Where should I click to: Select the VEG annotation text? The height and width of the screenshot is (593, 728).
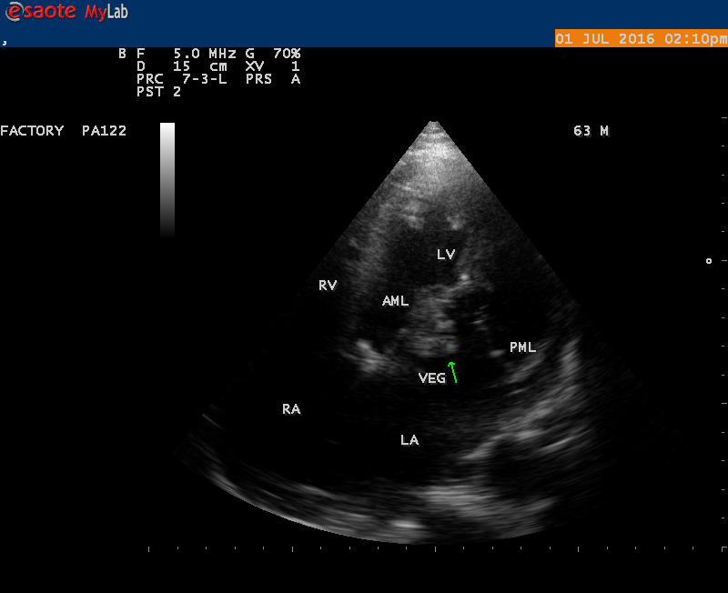431,378
